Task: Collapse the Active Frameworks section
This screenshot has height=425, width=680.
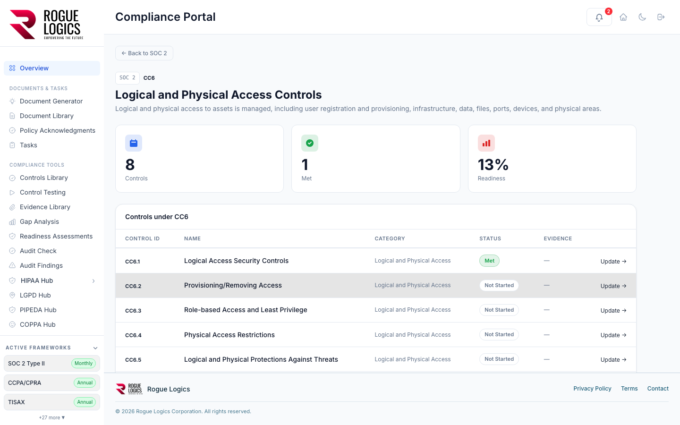Action: click(x=95, y=348)
